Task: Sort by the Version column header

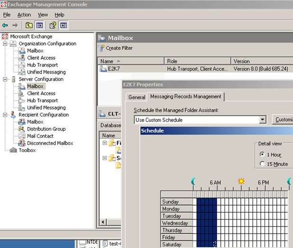Action: pyautogui.click(x=262, y=61)
